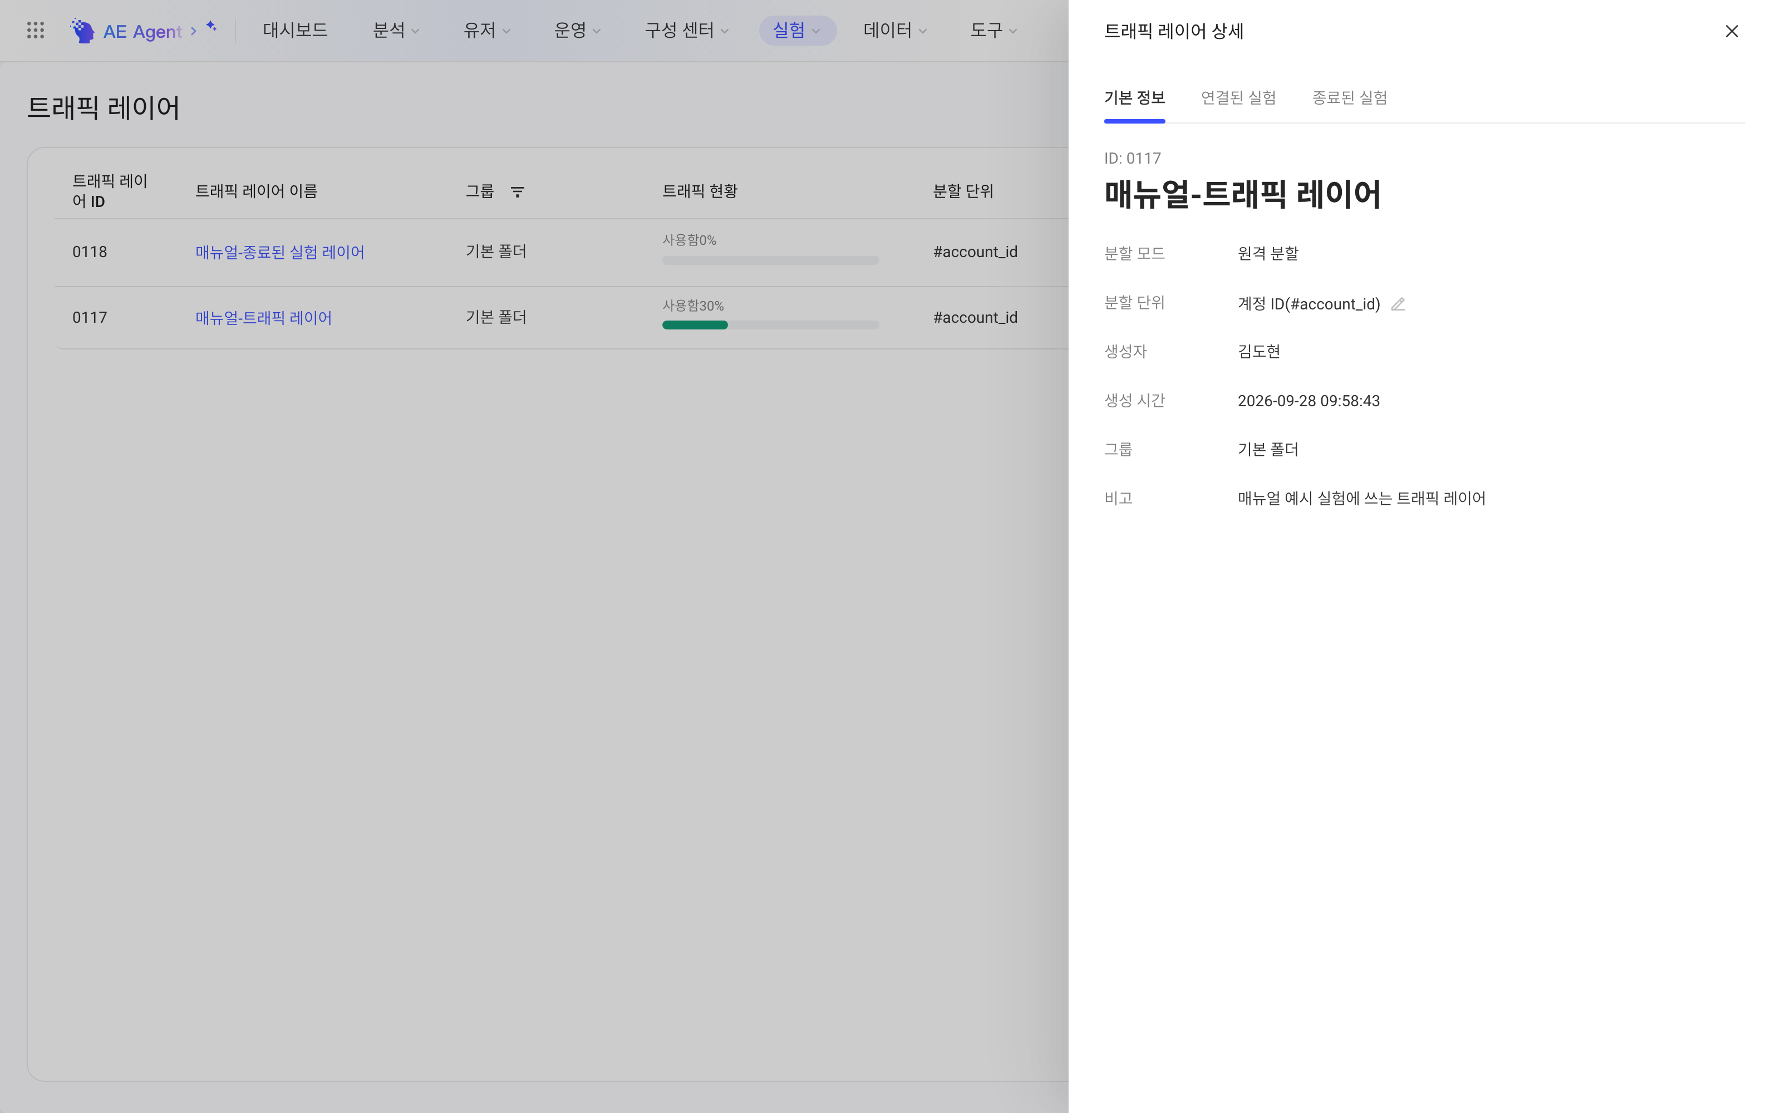Select the layer ID 0117 cell
This screenshot has width=1781, height=1113.
click(x=90, y=317)
